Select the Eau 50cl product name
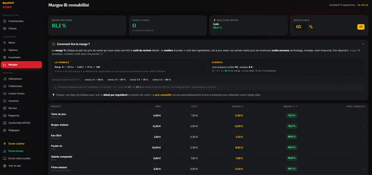This screenshot has height=175, width=372. (x=56, y=135)
